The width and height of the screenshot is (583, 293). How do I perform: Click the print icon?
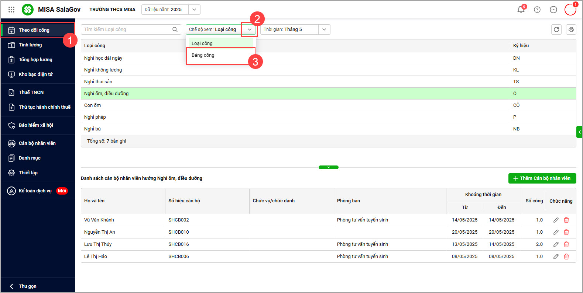571,29
